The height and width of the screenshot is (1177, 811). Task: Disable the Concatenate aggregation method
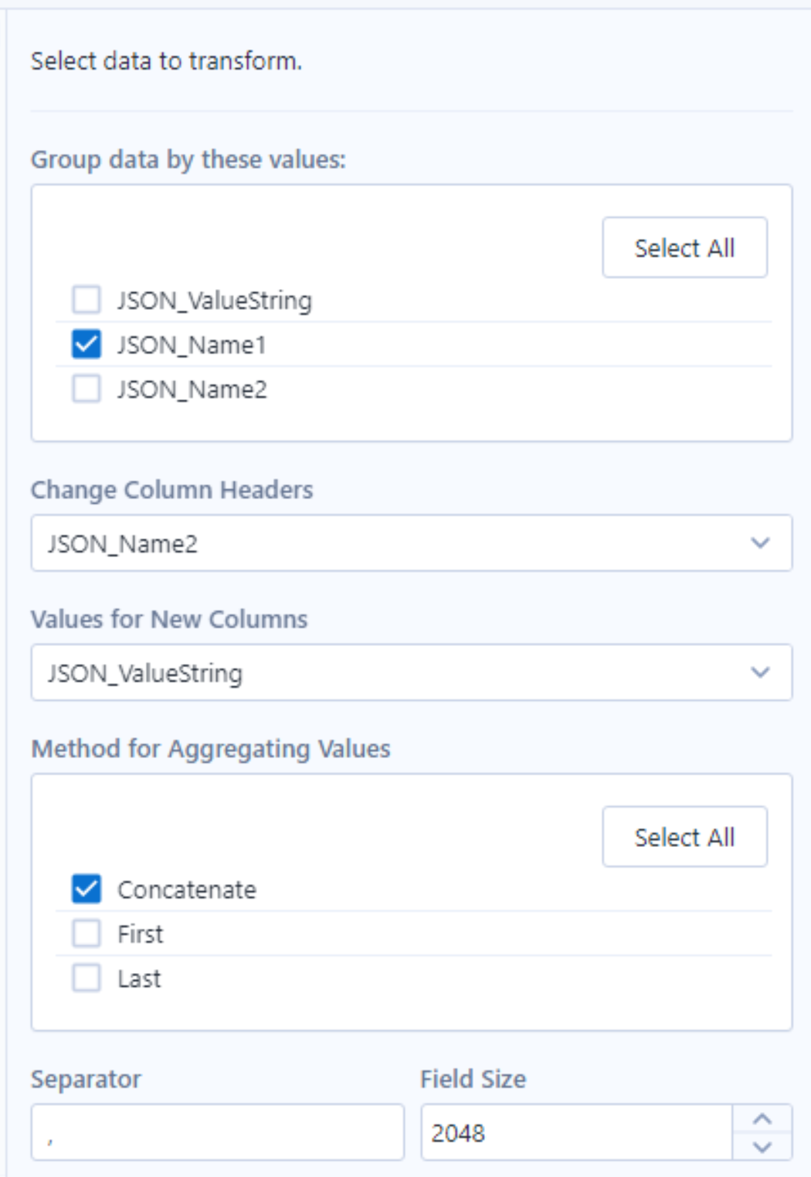(x=86, y=889)
